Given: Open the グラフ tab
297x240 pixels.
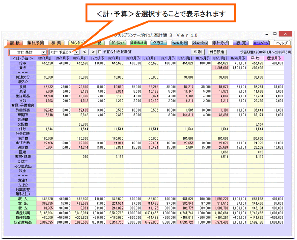Looking at the screenshot, I should tap(159, 43).
